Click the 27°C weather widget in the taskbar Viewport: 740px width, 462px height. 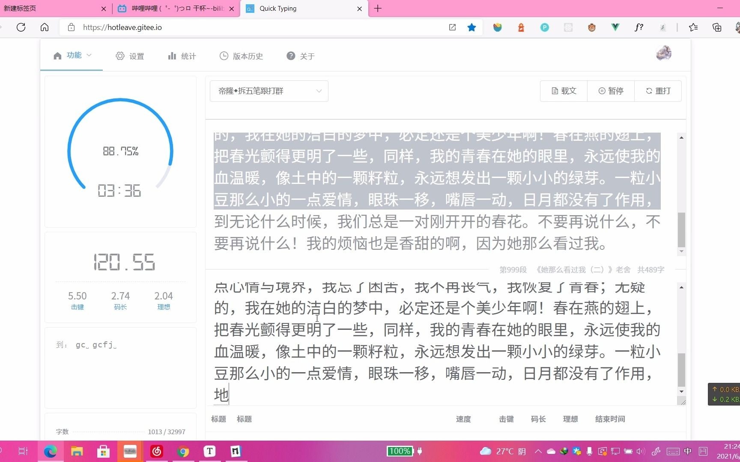(x=503, y=451)
